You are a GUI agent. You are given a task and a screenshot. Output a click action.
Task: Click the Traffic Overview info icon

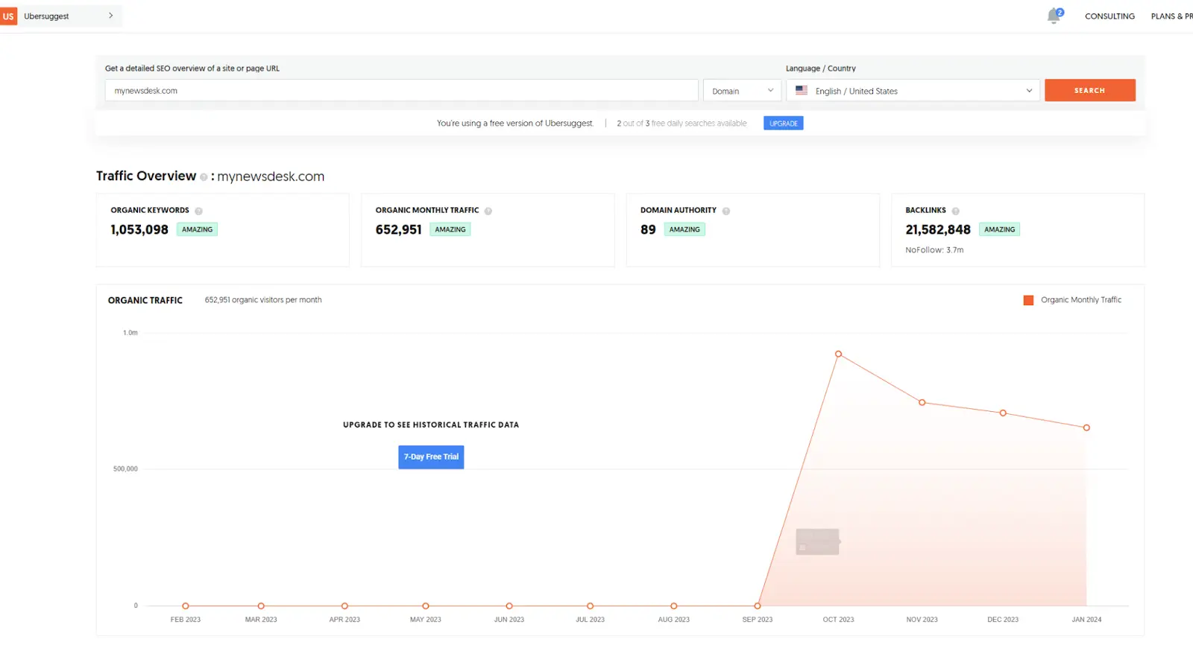[x=204, y=177]
